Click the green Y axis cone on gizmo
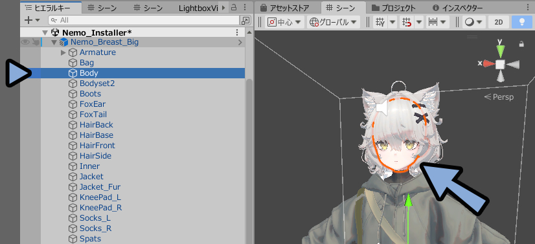This screenshot has height=244, width=535. coord(501,50)
